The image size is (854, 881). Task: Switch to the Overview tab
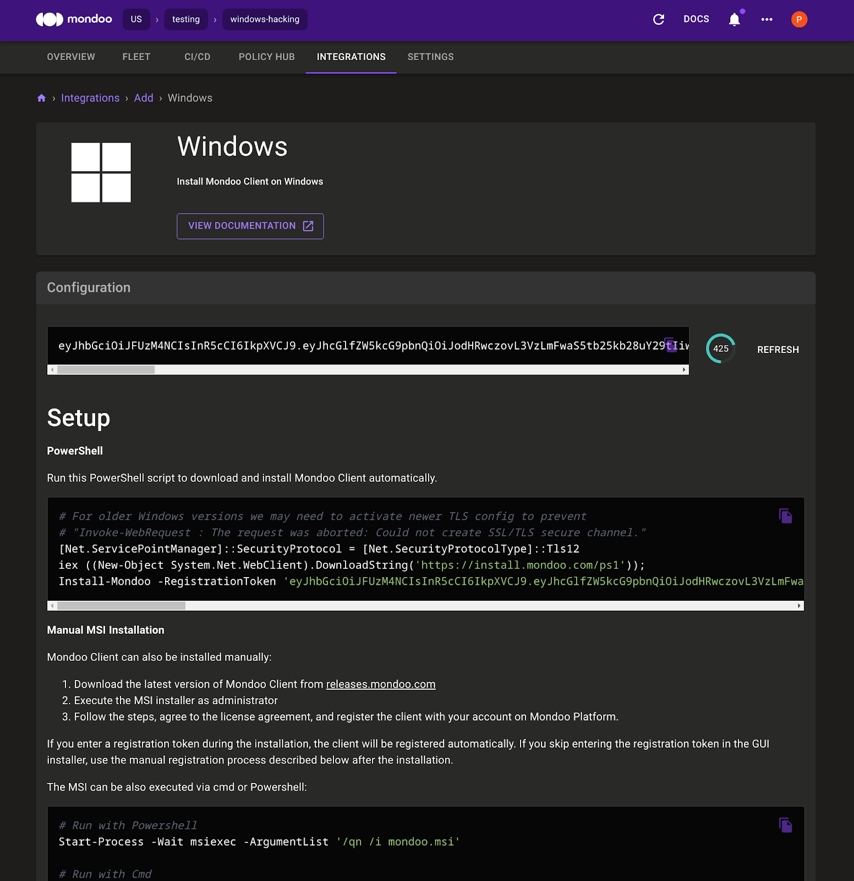click(x=71, y=57)
